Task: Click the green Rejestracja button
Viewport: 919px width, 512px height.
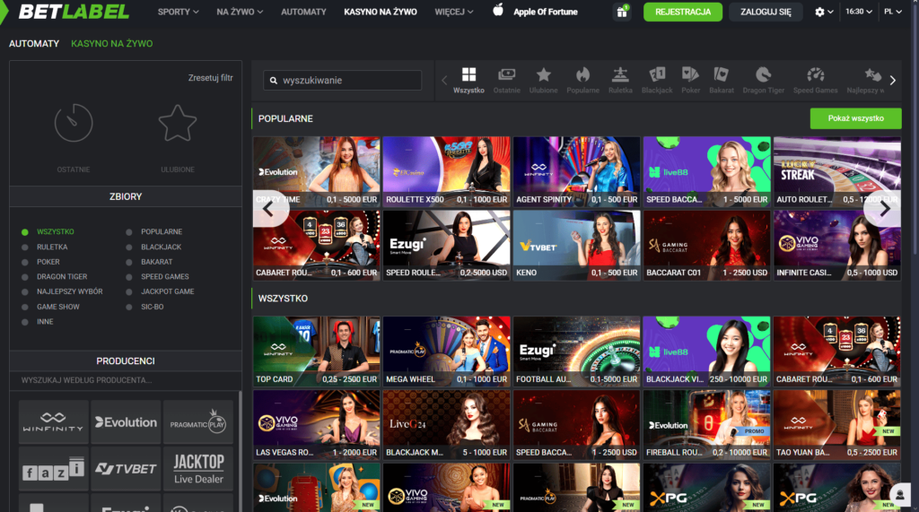Action: coord(682,12)
